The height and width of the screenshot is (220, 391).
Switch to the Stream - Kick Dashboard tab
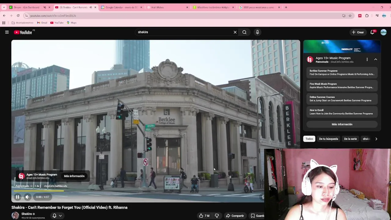coord(26,7)
